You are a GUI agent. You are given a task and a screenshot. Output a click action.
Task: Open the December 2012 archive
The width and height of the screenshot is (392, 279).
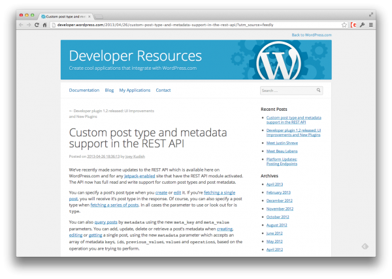pyautogui.click(x=279, y=201)
